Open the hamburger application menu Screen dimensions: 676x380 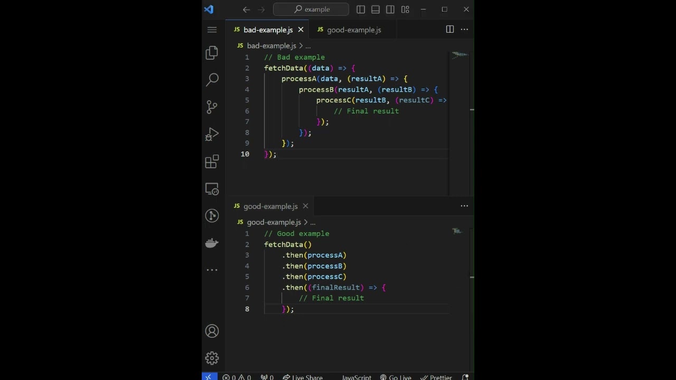(x=212, y=30)
